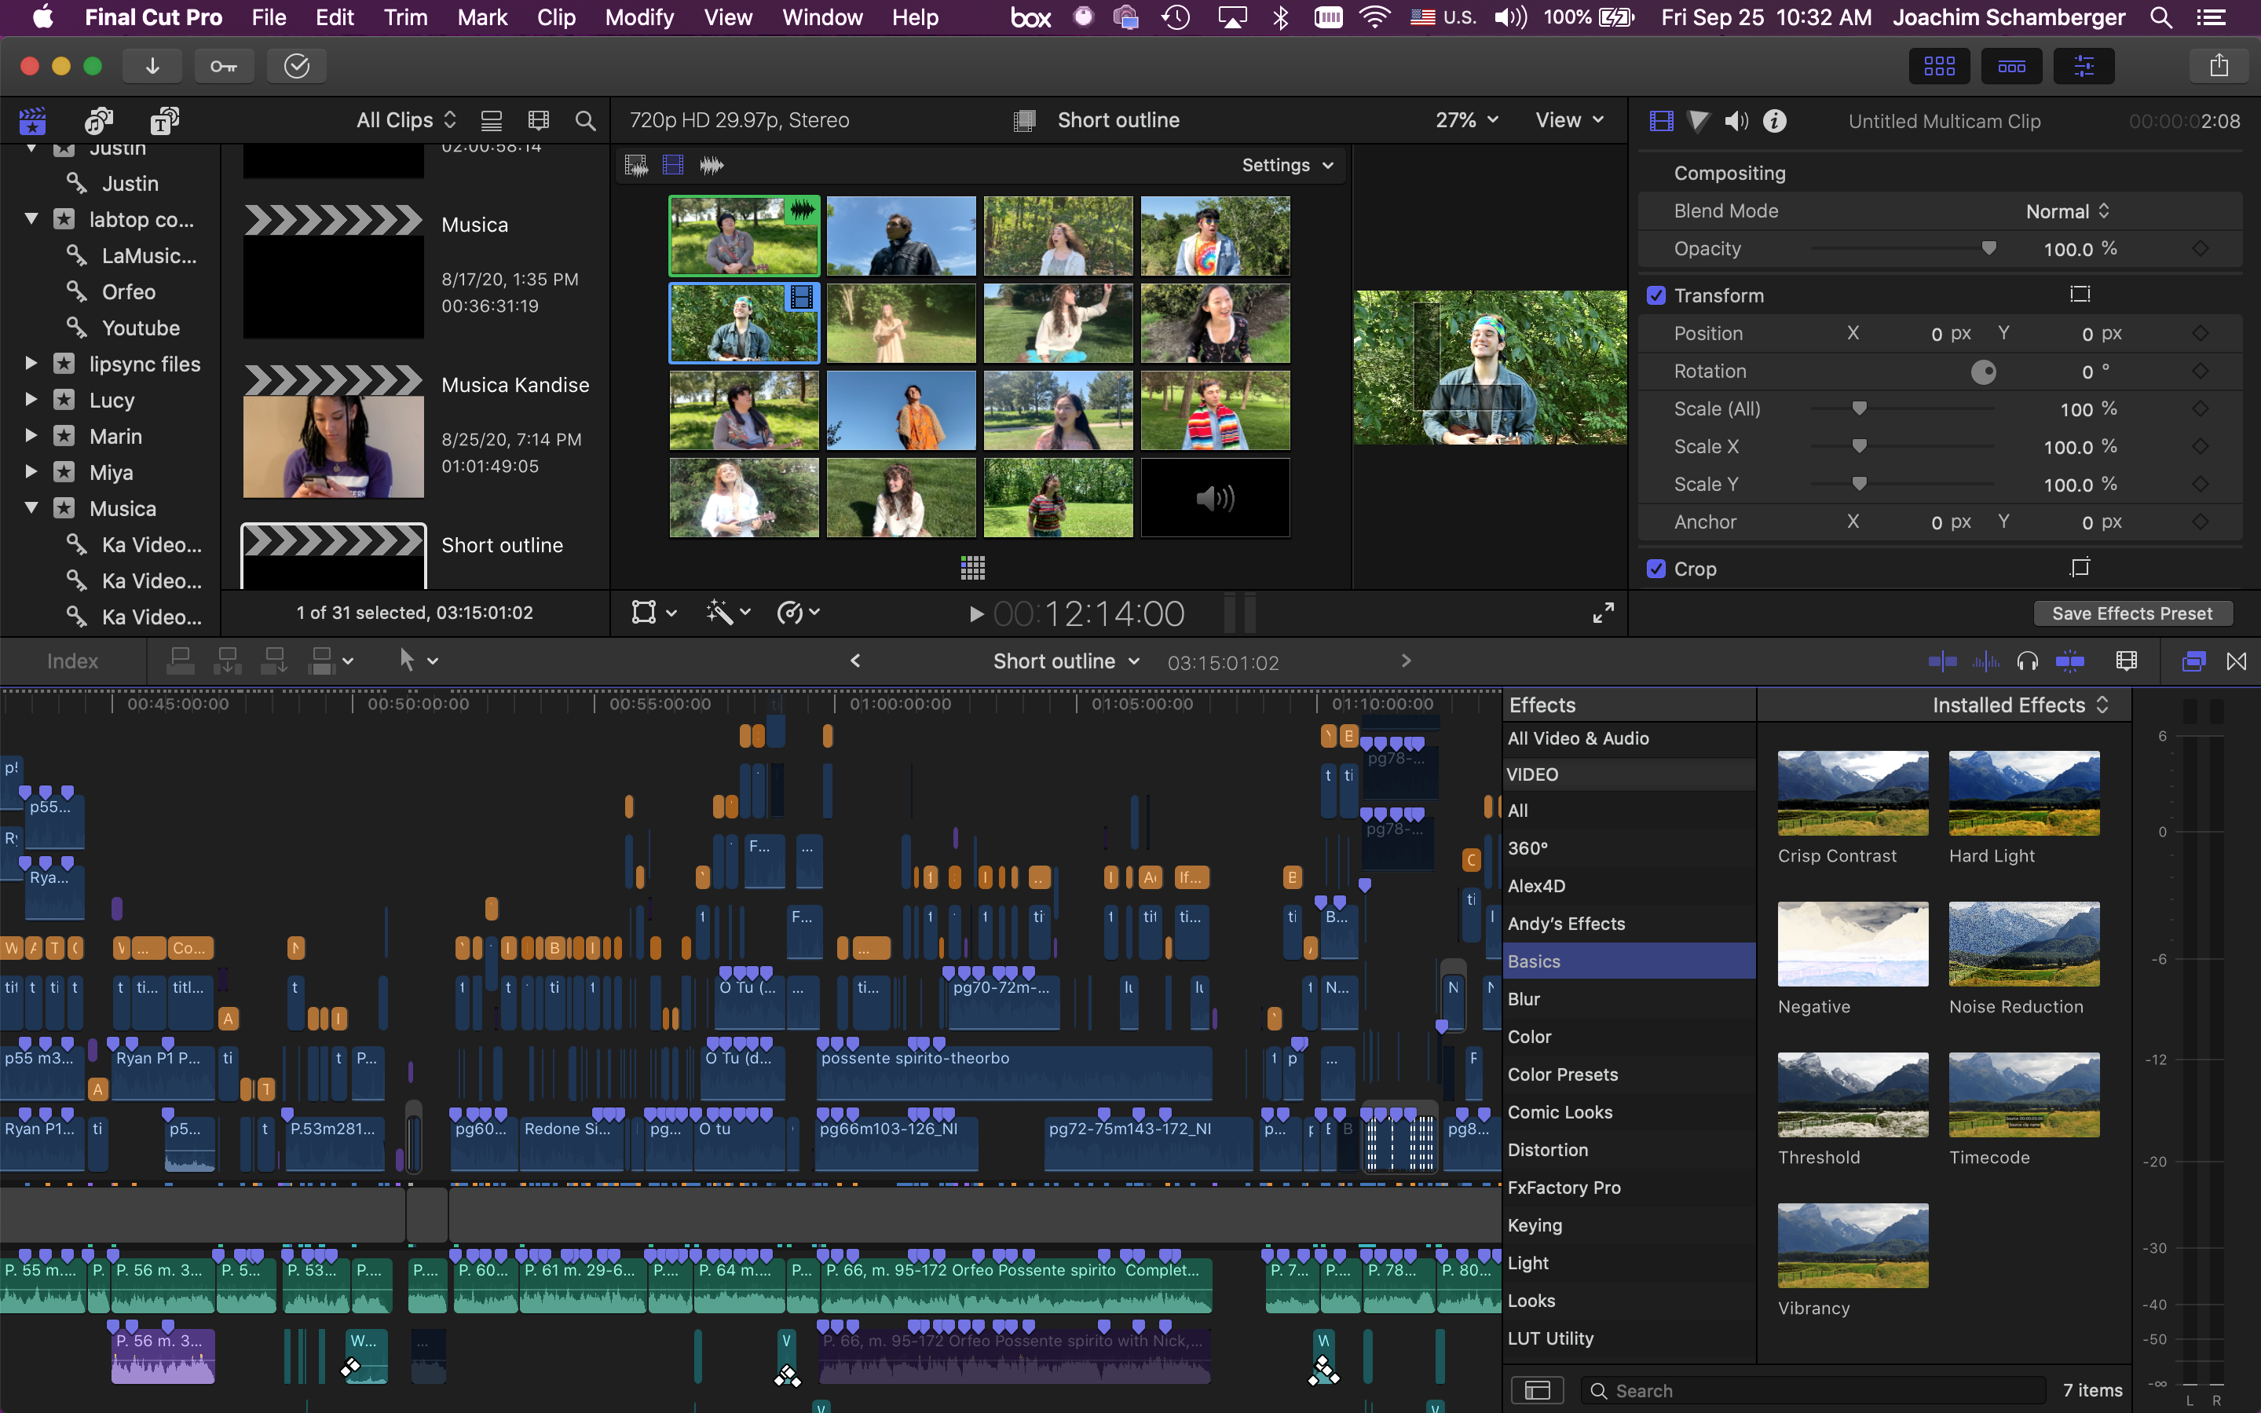The width and height of the screenshot is (2261, 1413).
Task: Select the Negative effect thumbnail
Action: (x=1853, y=944)
